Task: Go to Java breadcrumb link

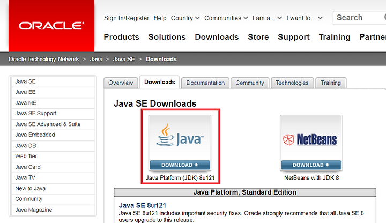Action: (96, 59)
